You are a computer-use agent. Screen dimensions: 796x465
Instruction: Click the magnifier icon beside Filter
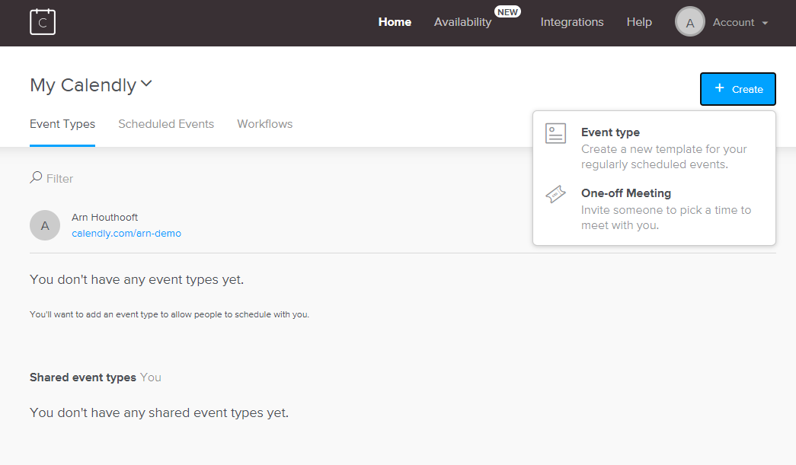coord(36,177)
